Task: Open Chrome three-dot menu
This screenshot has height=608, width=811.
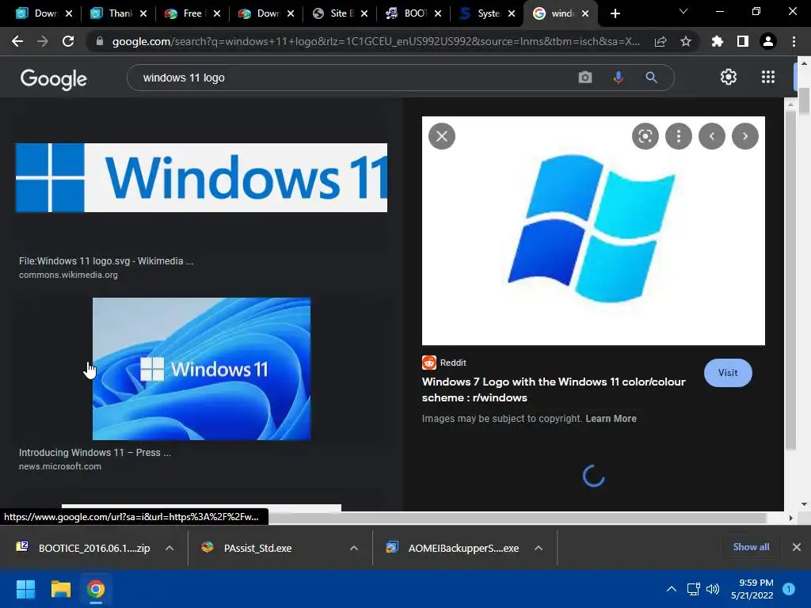Action: [794, 41]
